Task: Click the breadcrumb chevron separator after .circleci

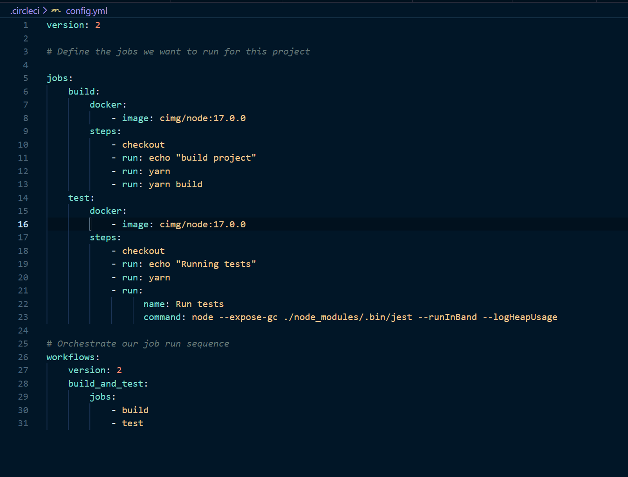Action: point(45,11)
